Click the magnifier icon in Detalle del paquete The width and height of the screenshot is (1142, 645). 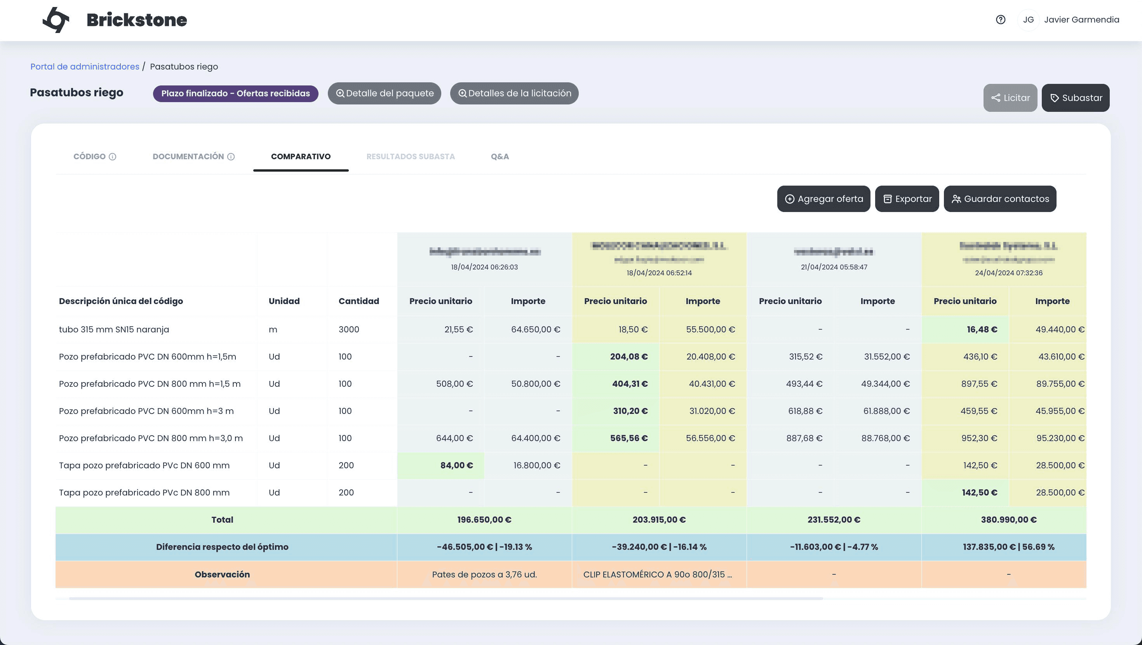pyautogui.click(x=340, y=94)
